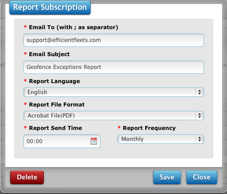The width and height of the screenshot is (227, 194).
Task: Expand the Acrobat File(PDF) format dropdown
Action: pyautogui.click(x=114, y=116)
